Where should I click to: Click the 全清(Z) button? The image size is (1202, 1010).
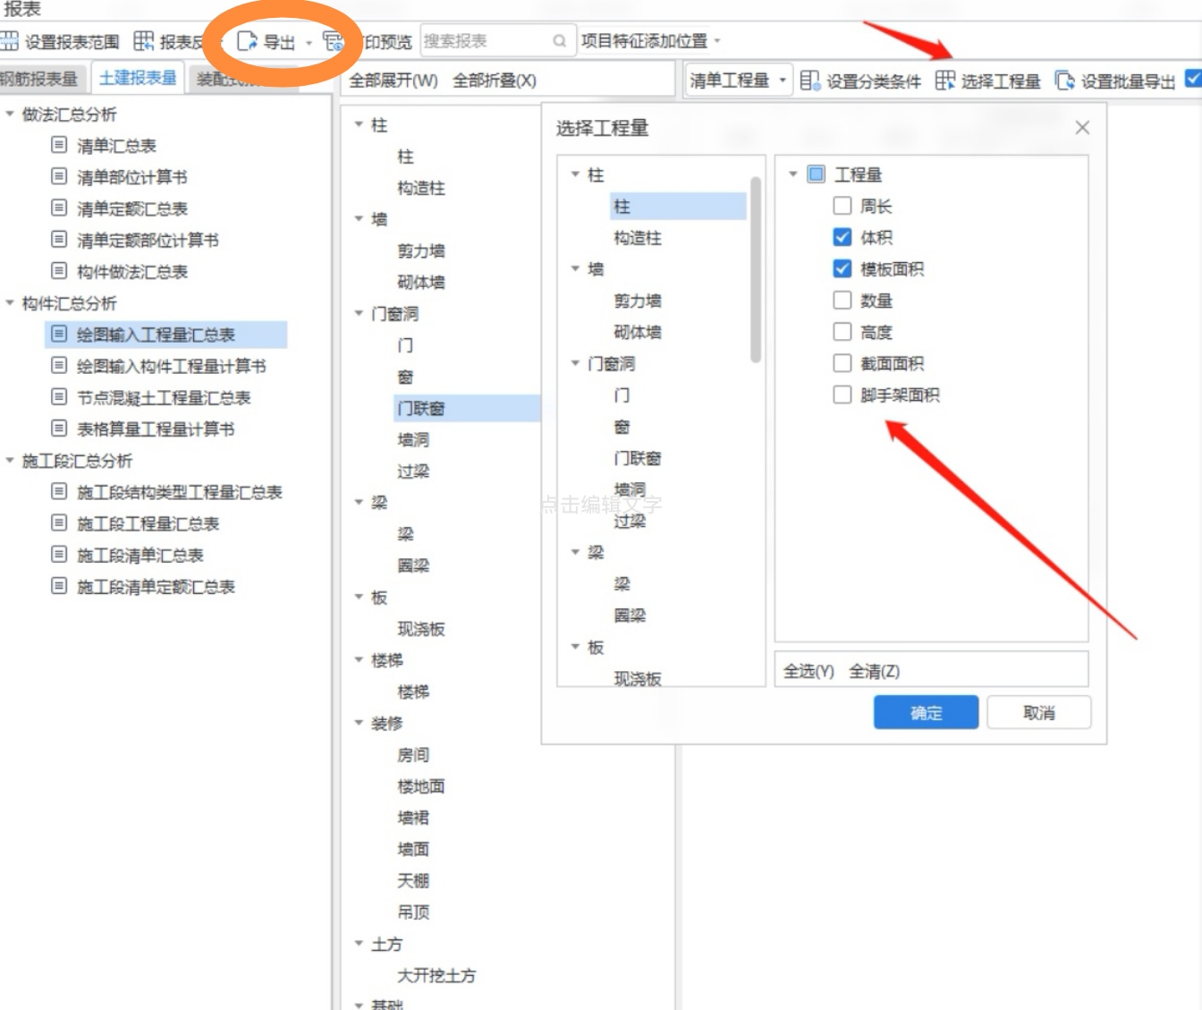point(874,671)
